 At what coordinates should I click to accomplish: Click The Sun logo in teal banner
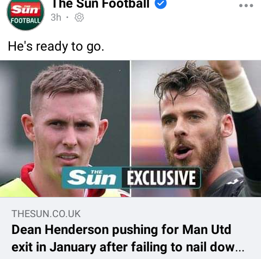coord(91,177)
